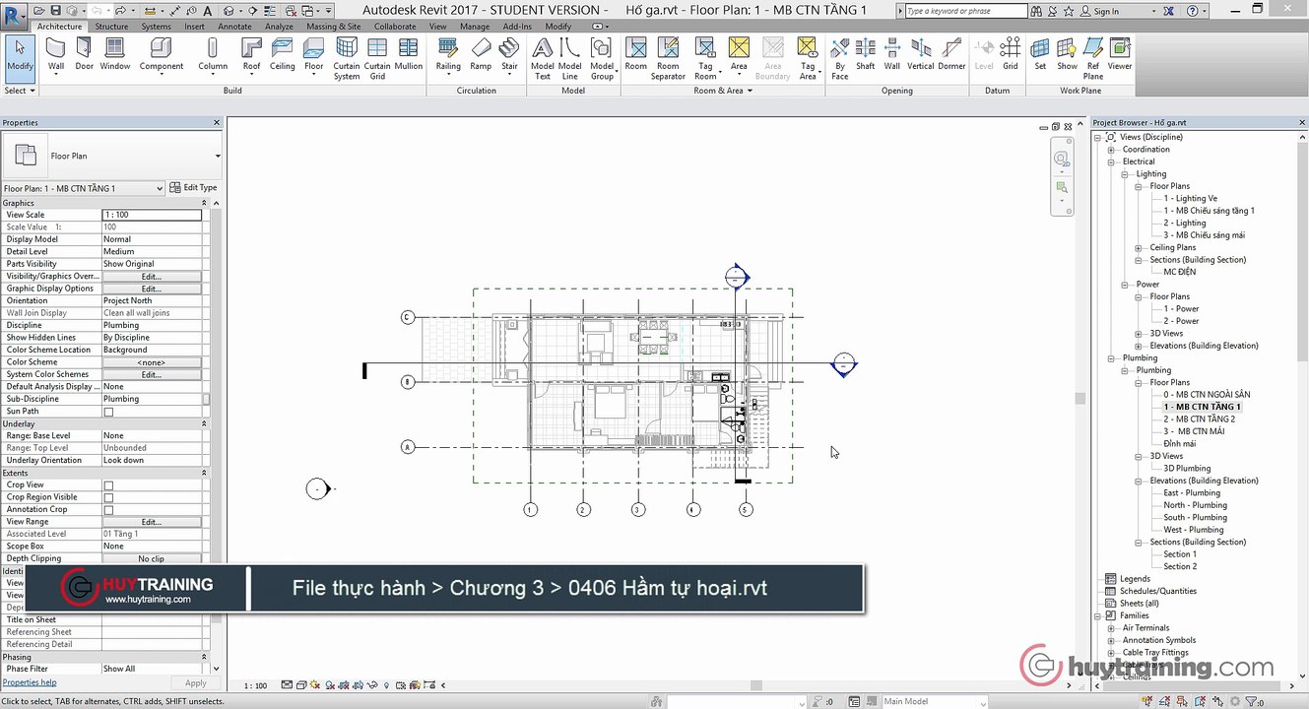The height and width of the screenshot is (709, 1309).
Task: Select the Dormer opening tool
Action: [x=951, y=54]
